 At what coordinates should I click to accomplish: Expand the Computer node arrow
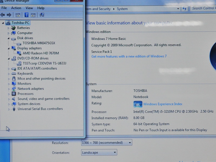(x=8, y=33)
